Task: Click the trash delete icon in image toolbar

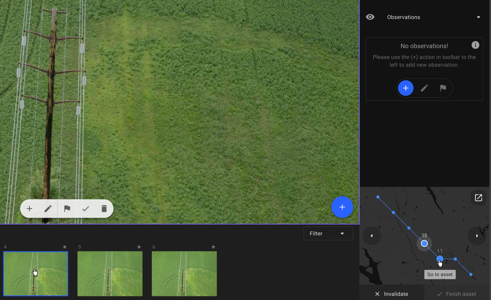Action: (x=104, y=209)
